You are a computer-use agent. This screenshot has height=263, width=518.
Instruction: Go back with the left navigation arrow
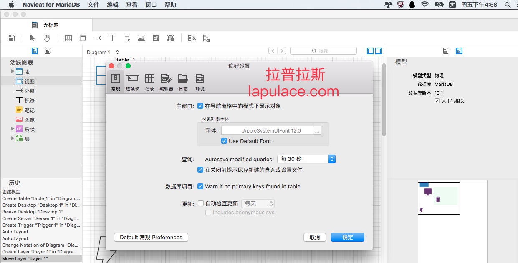[273, 51]
